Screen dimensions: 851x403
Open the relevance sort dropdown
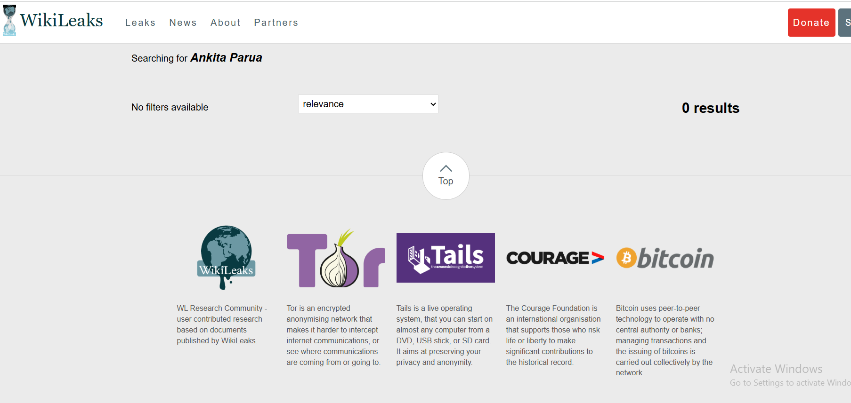pos(368,104)
